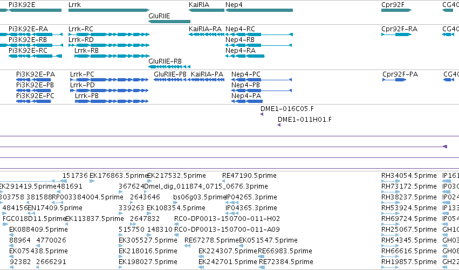
Task: Click protein KaiRIA-PA
Action: click(x=208, y=80)
